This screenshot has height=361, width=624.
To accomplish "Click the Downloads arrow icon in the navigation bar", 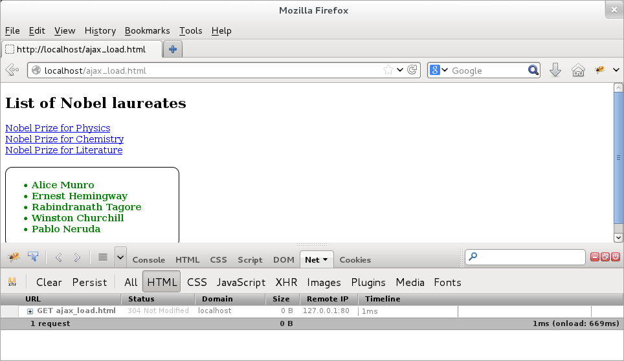I will [x=555, y=71].
